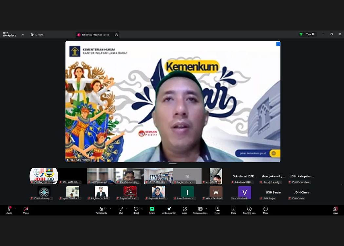Select Alan Sahlan's video thumbnail
344x246 pixels.
[130, 176]
